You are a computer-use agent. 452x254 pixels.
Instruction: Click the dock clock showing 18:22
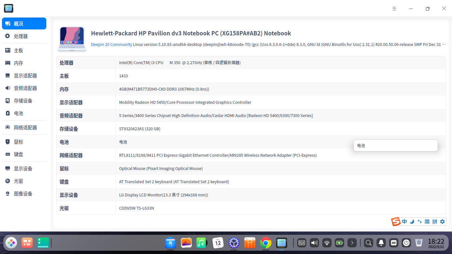pyautogui.click(x=436, y=243)
